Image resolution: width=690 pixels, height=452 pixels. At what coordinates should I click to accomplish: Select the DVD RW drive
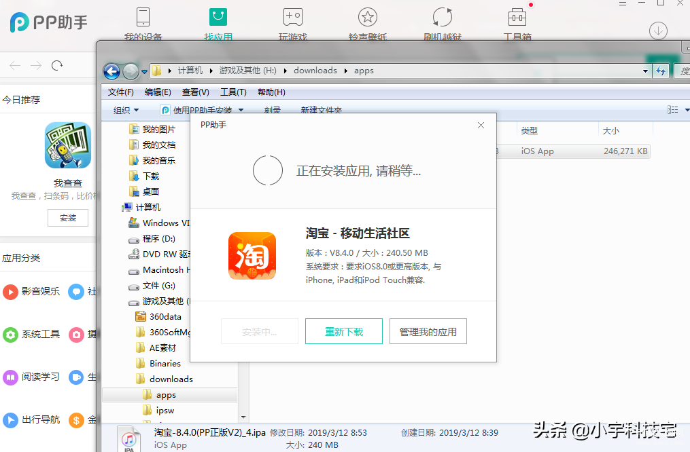click(x=159, y=255)
